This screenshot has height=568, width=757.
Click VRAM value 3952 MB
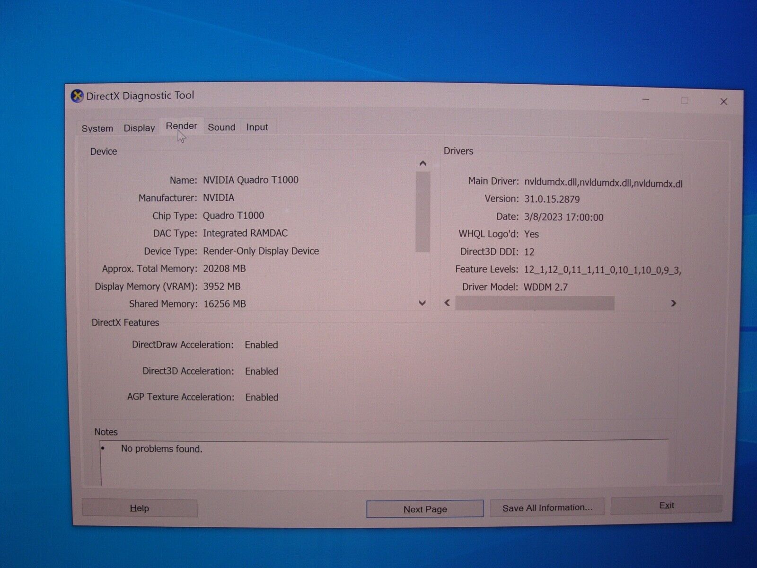click(221, 286)
